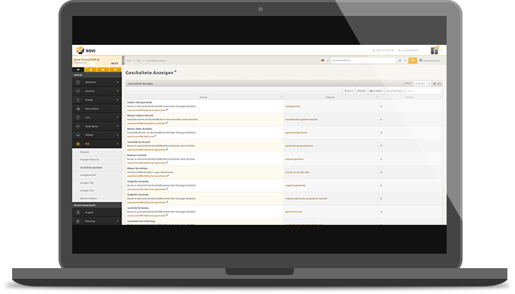Open the Domain Vergleich submenu item
This screenshot has height=294, width=515.
pos(89,198)
